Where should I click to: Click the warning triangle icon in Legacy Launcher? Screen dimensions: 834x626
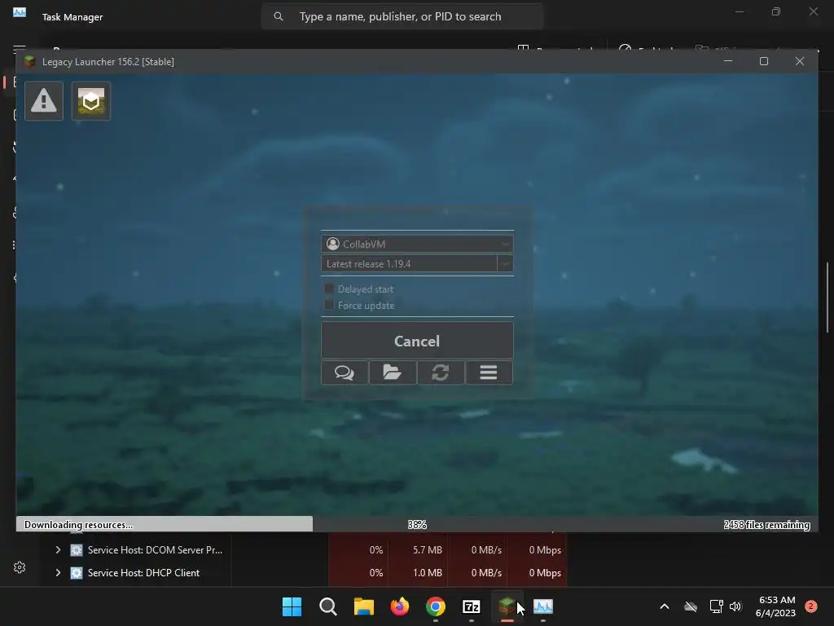[x=44, y=100]
